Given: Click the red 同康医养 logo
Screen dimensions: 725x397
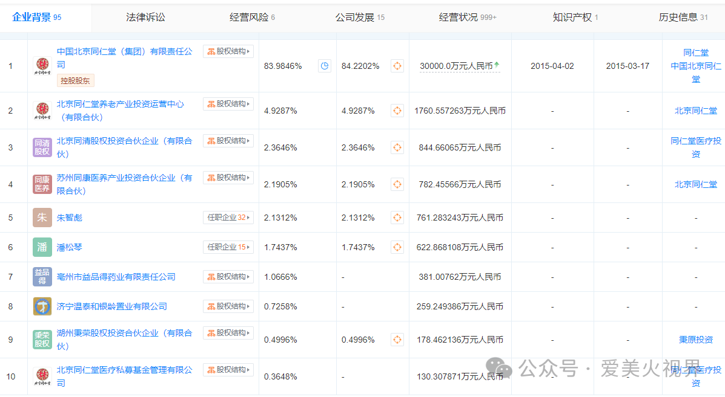Looking at the screenshot, I should [x=42, y=184].
